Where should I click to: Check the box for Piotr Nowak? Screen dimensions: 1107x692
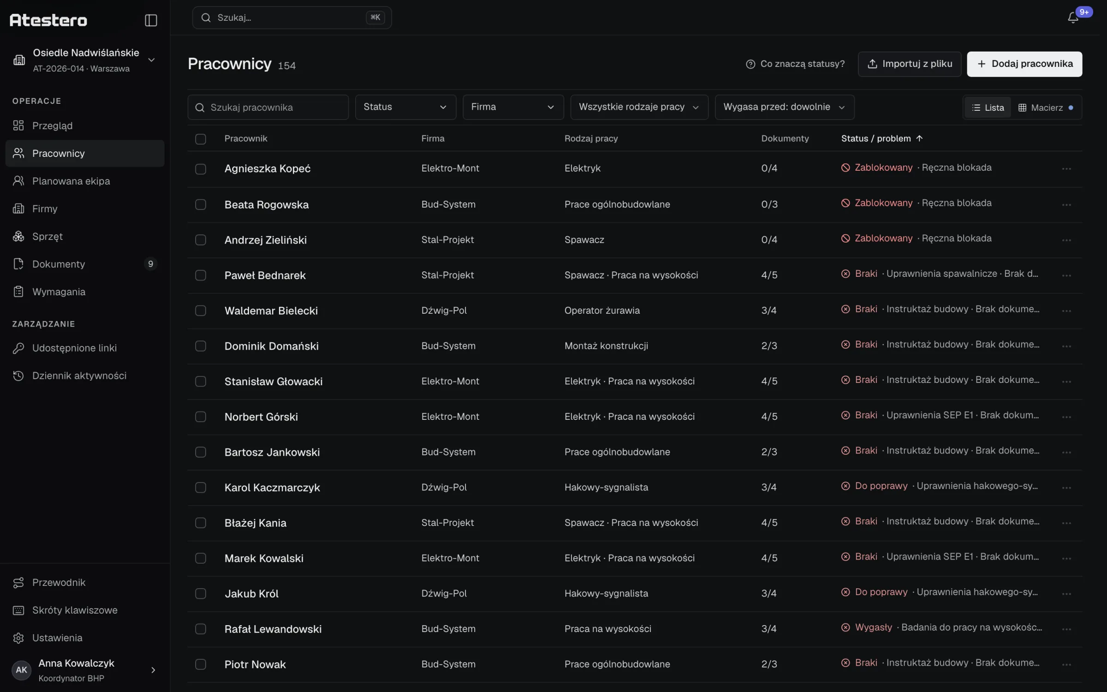pos(201,664)
